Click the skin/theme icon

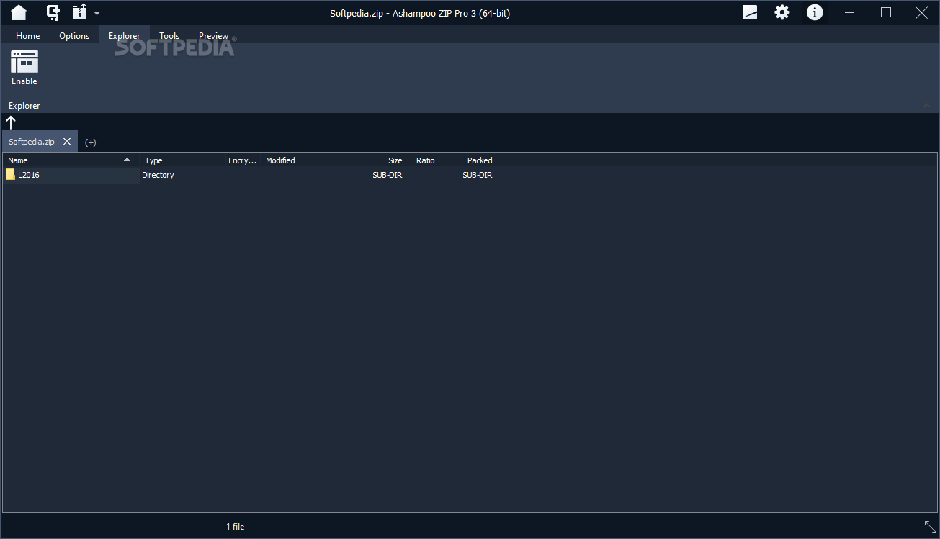pyautogui.click(x=750, y=12)
